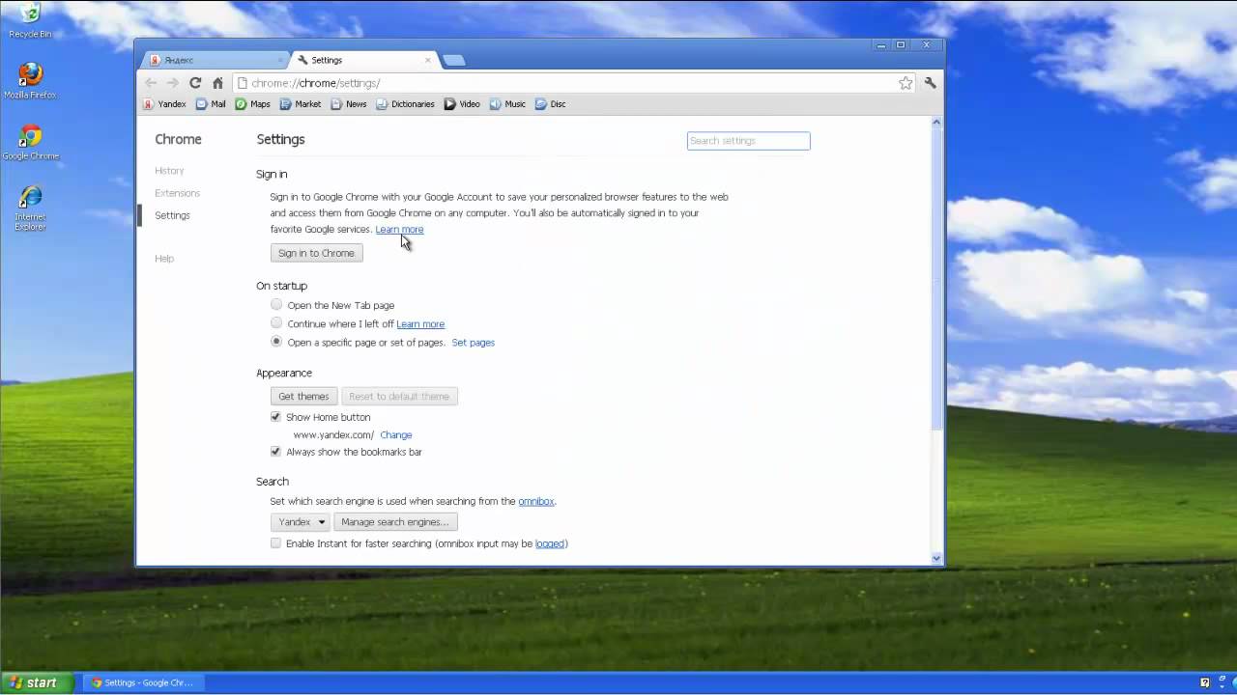Viewport: 1237px width, 695px height.
Task: Click Sign in to Chrome button
Action: point(316,253)
